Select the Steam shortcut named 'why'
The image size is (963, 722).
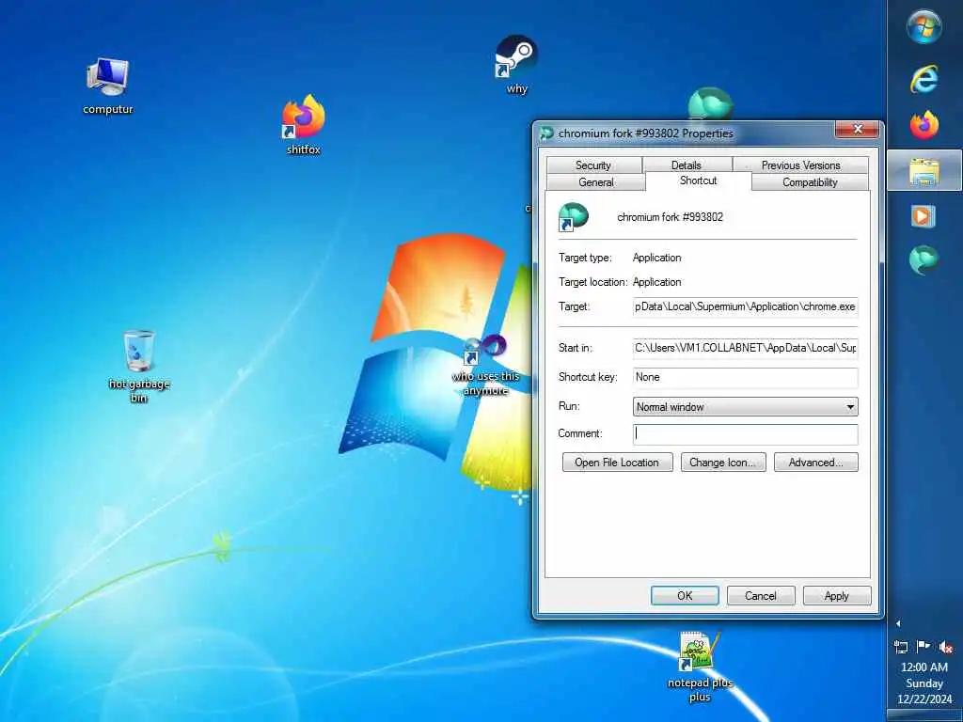click(x=516, y=65)
